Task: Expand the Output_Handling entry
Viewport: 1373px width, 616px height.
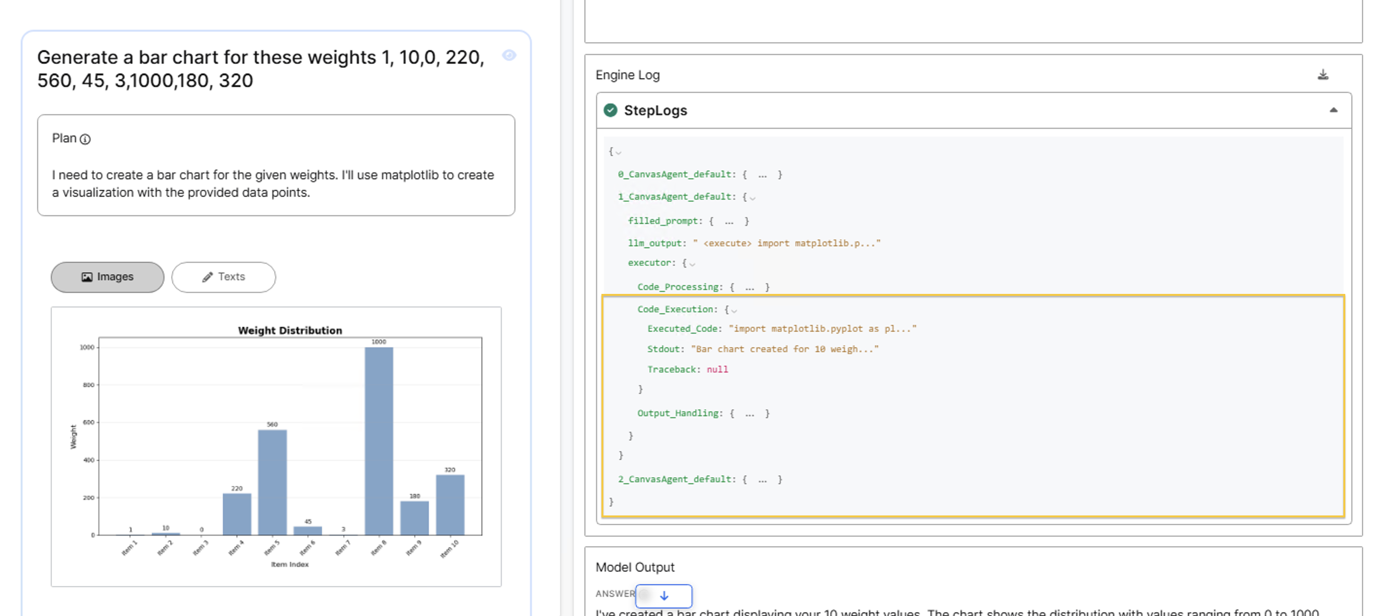Action: coord(749,414)
